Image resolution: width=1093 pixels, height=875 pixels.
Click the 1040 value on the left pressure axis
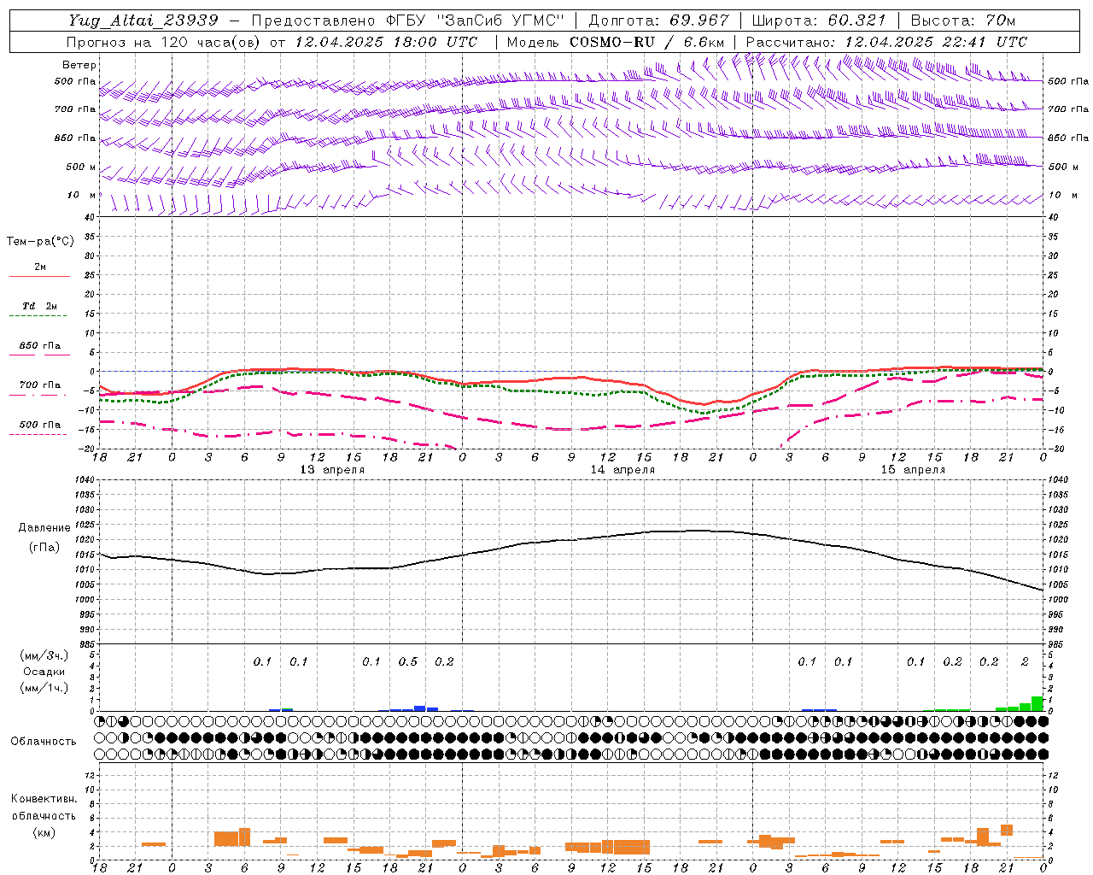tap(85, 480)
